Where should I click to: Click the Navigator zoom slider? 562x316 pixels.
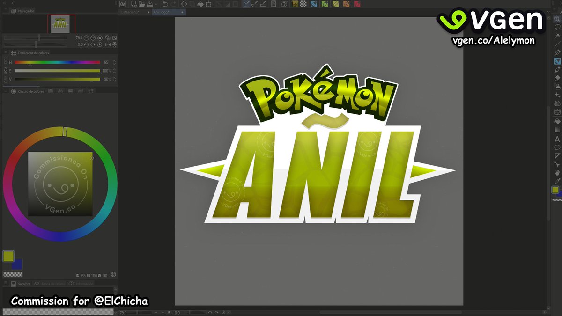[x=36, y=38]
